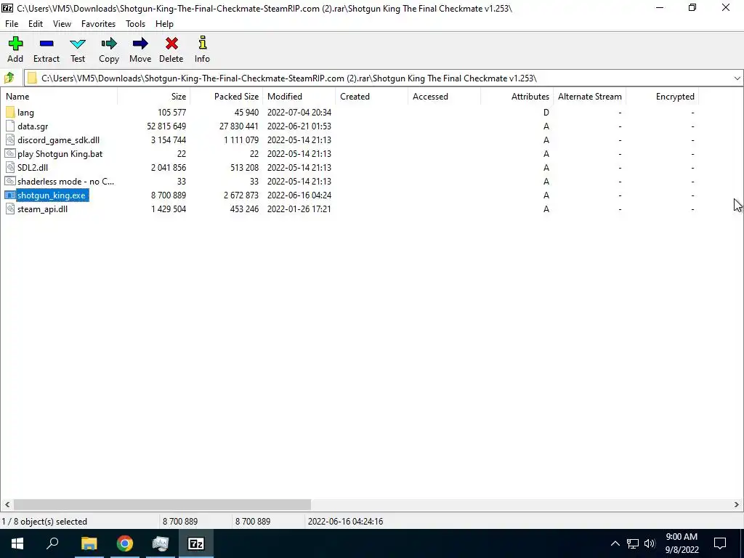Sort by the Encrypted column header
The image size is (744, 558).
pos(662,97)
